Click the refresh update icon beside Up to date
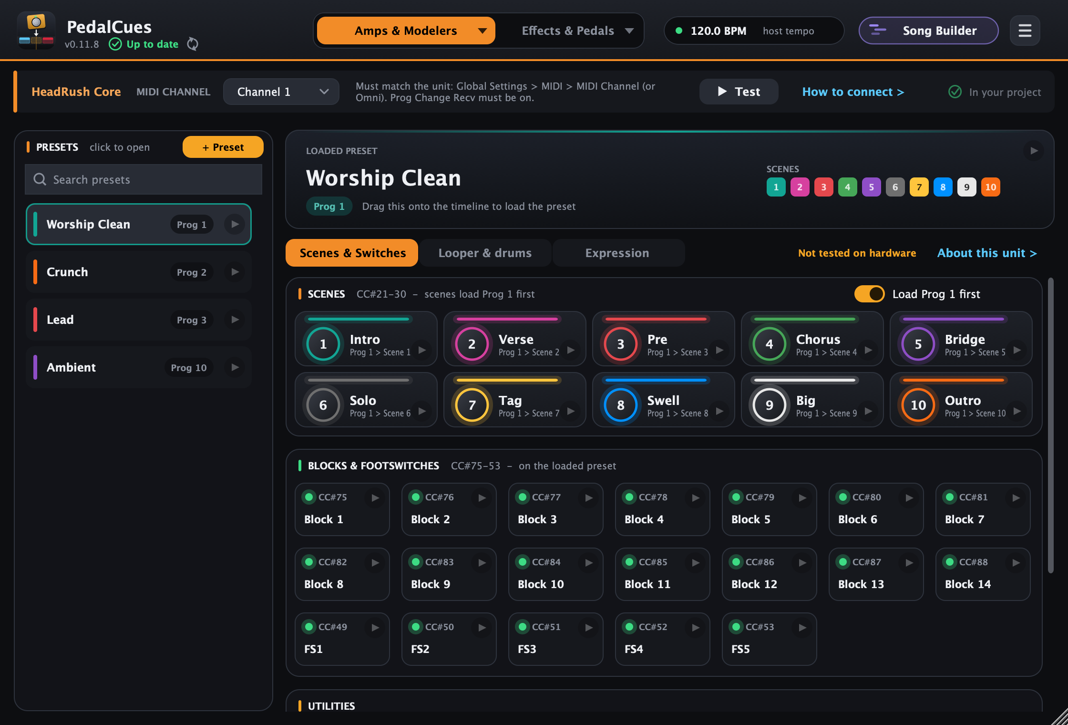This screenshot has height=725, width=1068. [193, 44]
